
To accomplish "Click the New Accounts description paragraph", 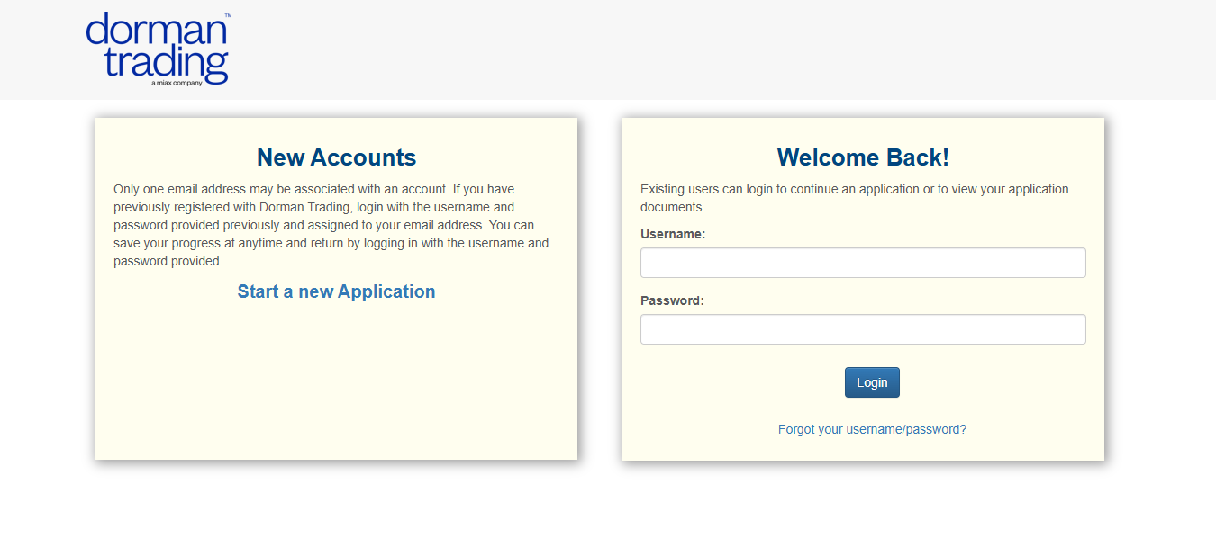I will pyautogui.click(x=331, y=225).
